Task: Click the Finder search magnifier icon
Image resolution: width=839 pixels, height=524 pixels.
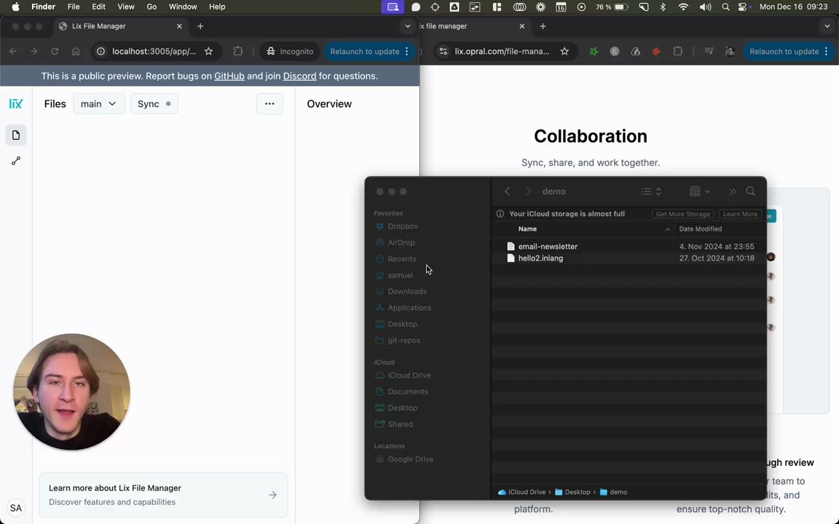Action: tap(751, 191)
